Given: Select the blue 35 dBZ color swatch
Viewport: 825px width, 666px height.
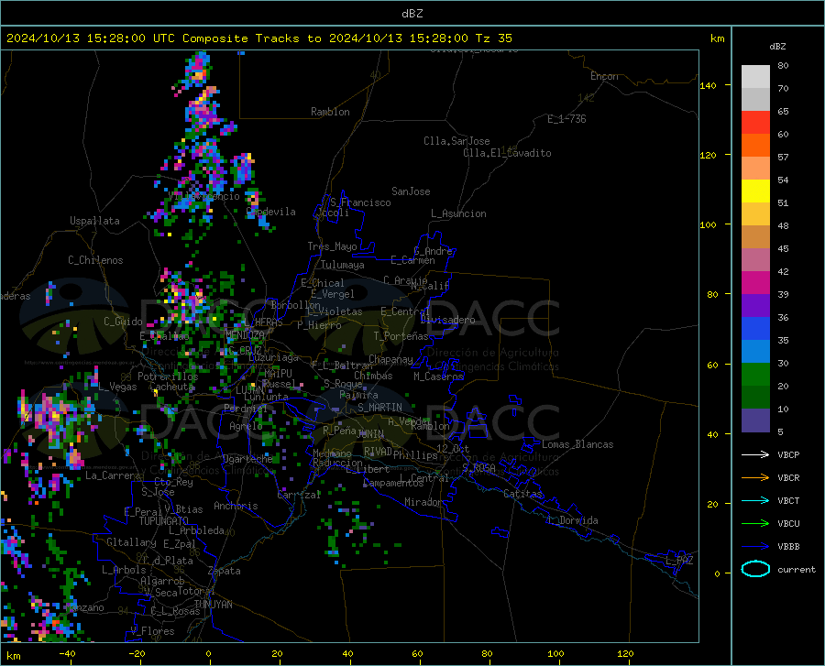Looking at the screenshot, I should 755,329.
